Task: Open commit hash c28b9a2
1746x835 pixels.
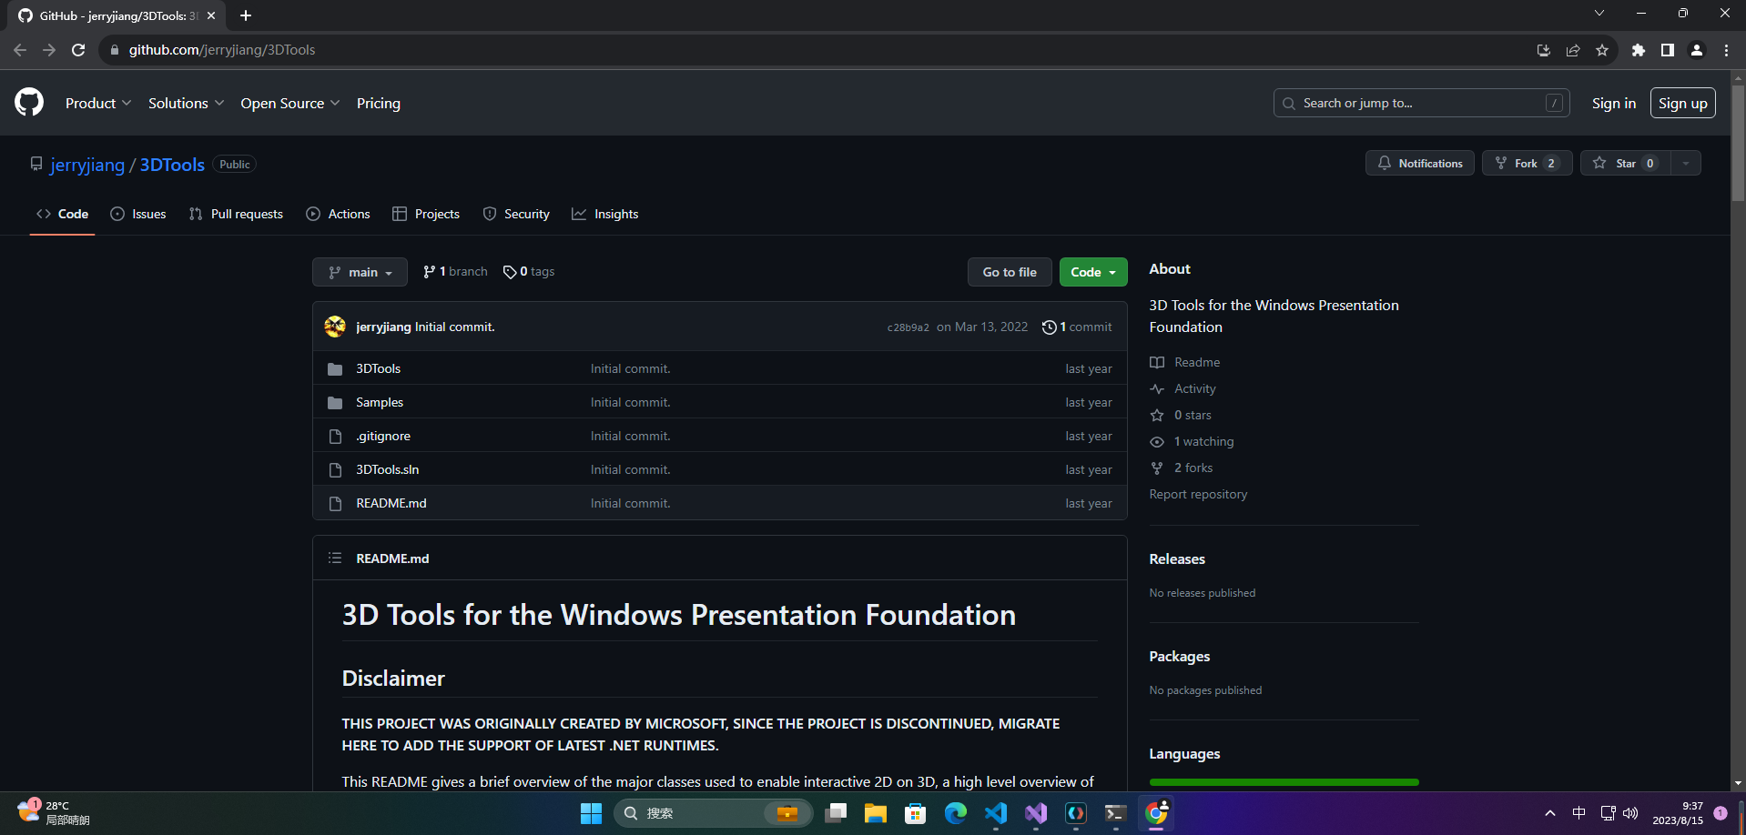Action: 908,327
